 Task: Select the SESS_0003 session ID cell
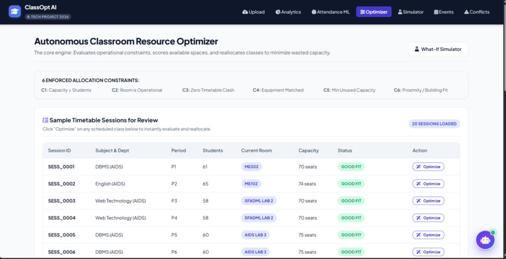tap(62, 201)
